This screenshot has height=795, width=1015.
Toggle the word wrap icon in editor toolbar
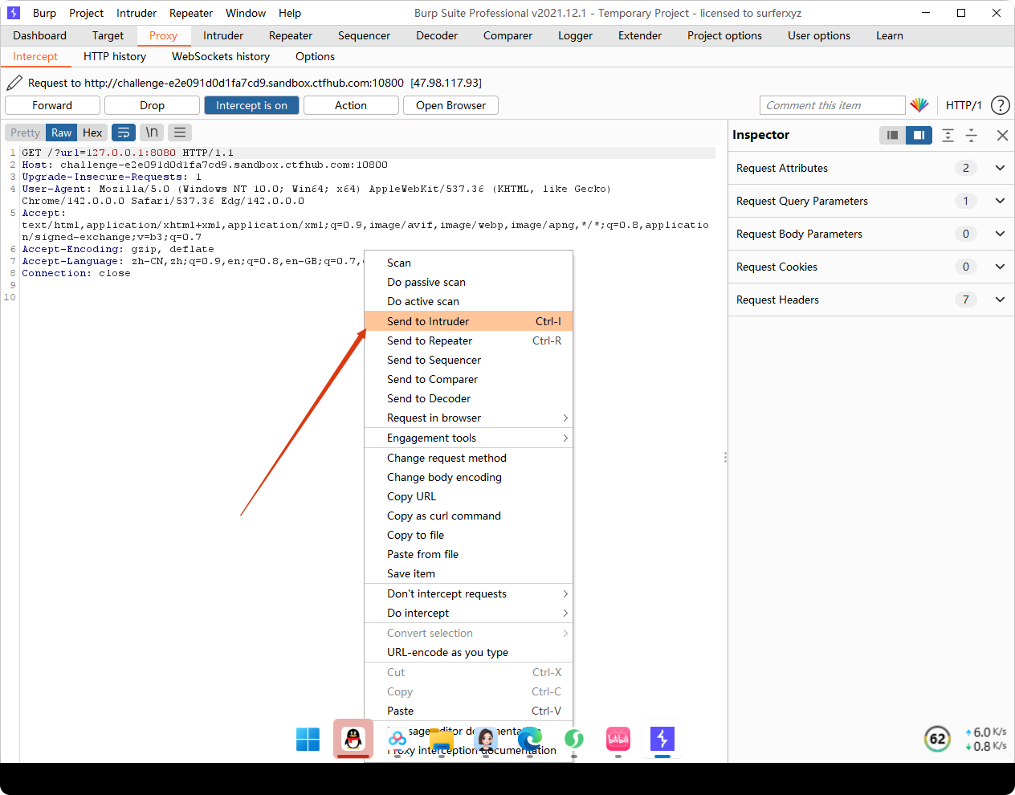pyautogui.click(x=124, y=132)
